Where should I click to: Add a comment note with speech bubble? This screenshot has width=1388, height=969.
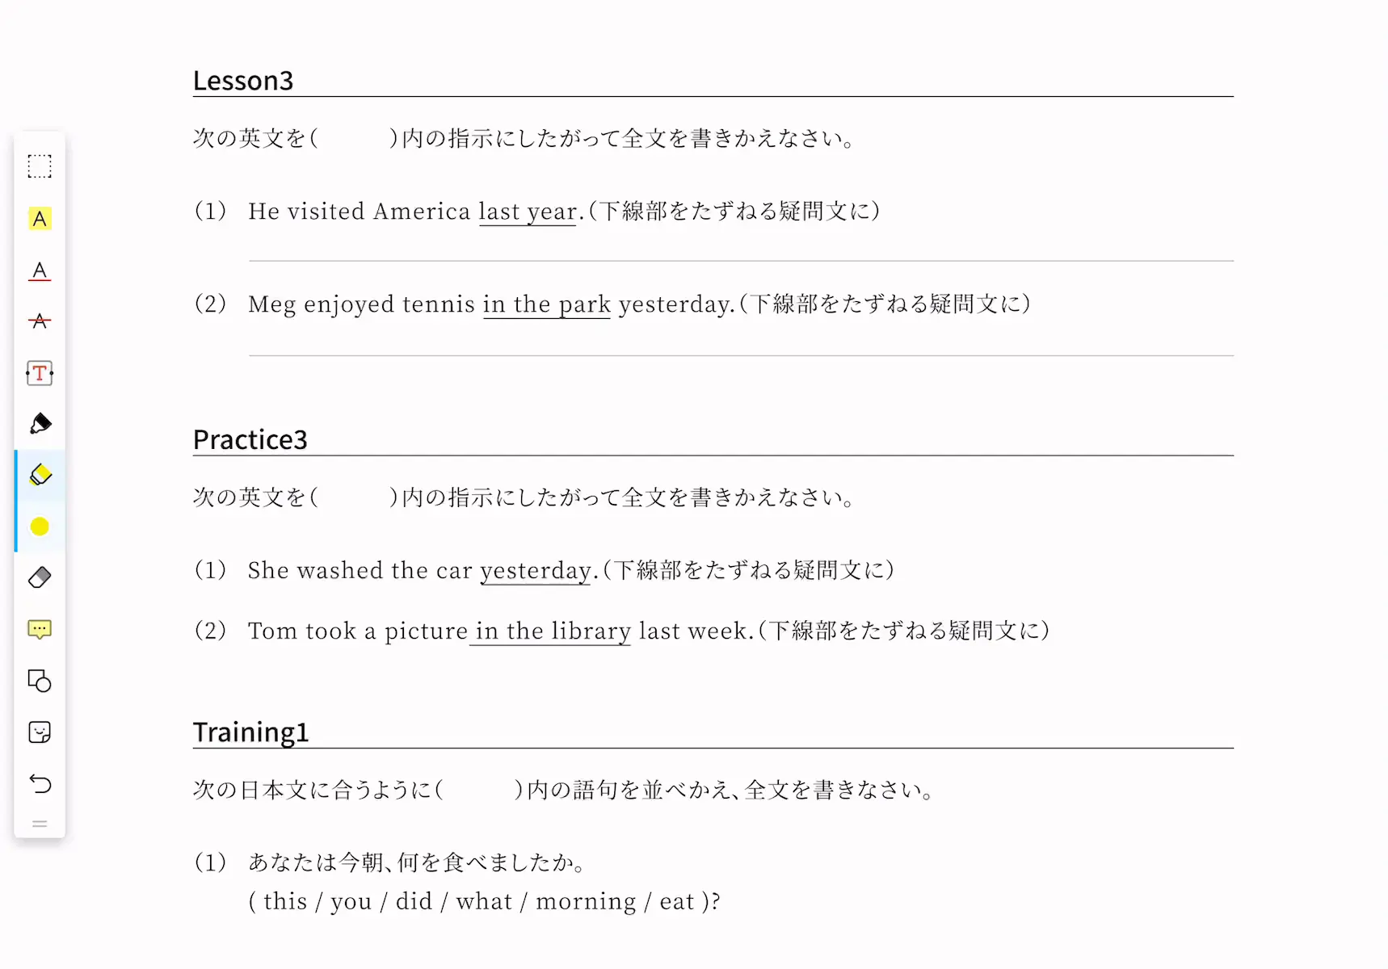[40, 630]
